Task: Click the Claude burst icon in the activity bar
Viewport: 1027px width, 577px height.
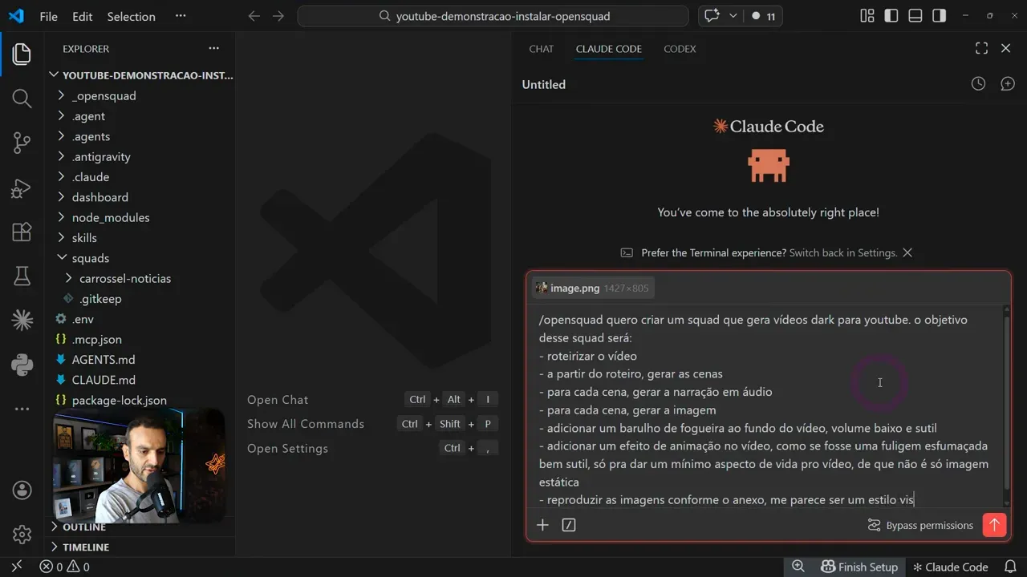Action: (22, 319)
